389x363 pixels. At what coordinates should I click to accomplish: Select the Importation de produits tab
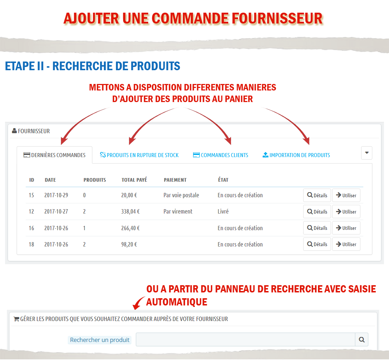[300, 155]
